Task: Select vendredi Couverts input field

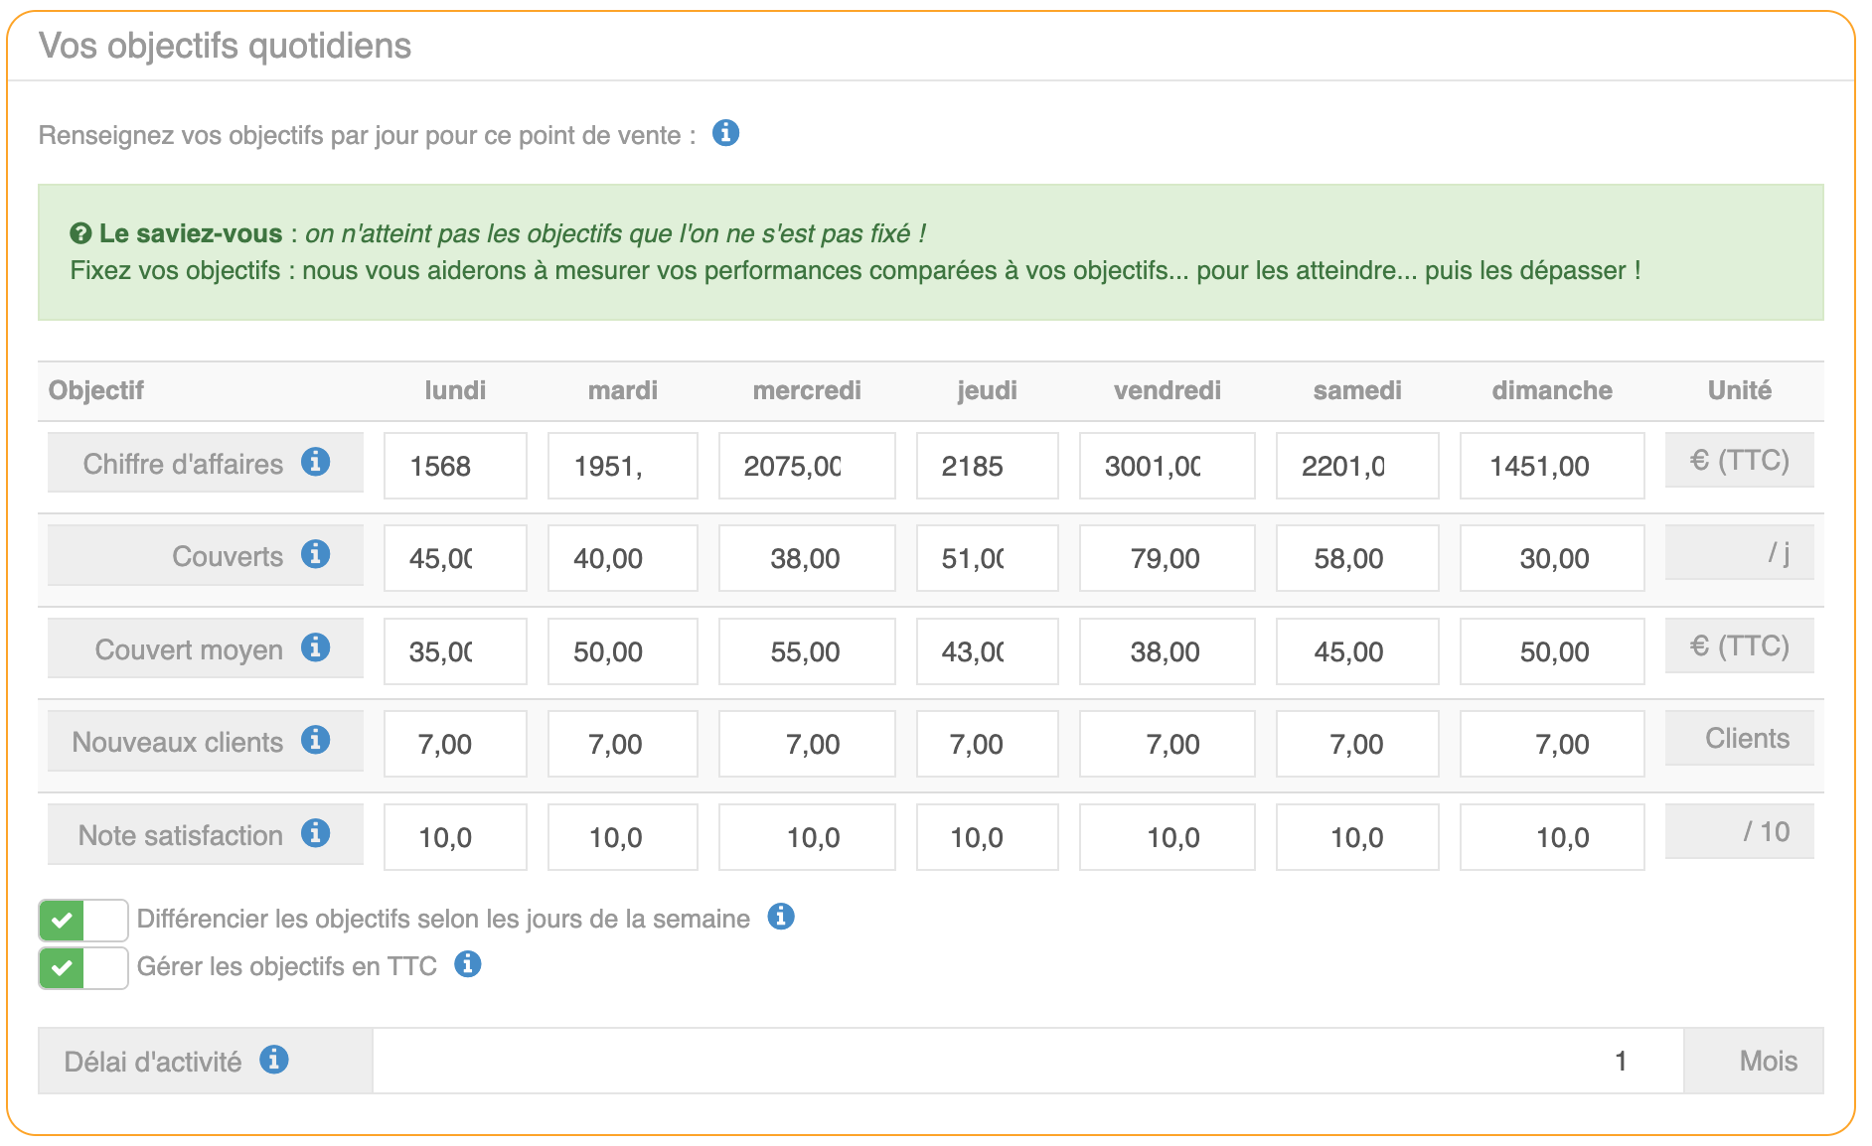Action: 1166,558
